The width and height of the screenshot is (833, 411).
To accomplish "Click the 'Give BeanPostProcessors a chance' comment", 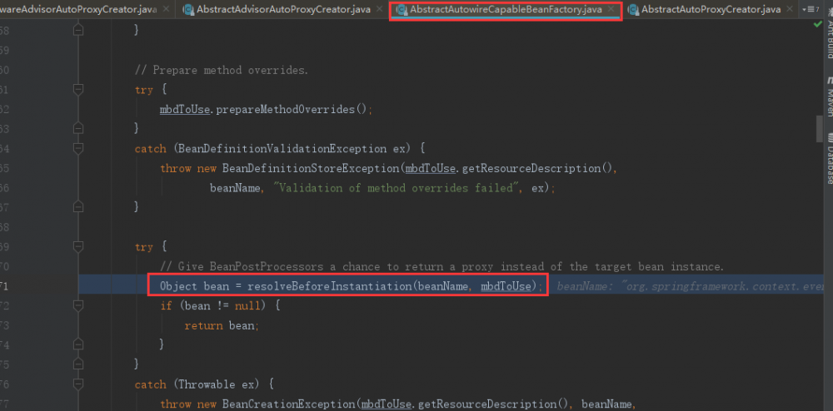I will point(442,267).
